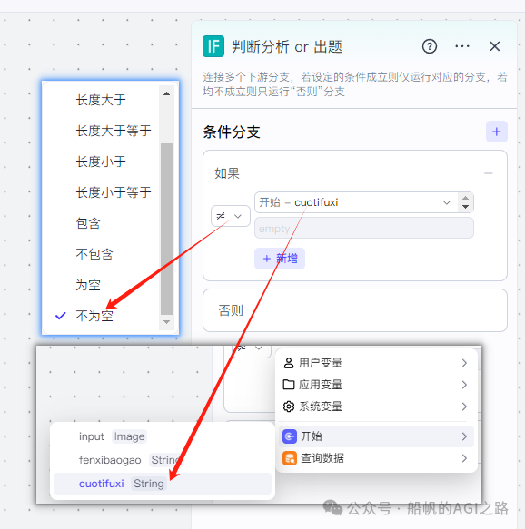Image resolution: width=525 pixels, height=529 pixels.
Task: Expand 应用变量 submenu
Action: pos(376,385)
